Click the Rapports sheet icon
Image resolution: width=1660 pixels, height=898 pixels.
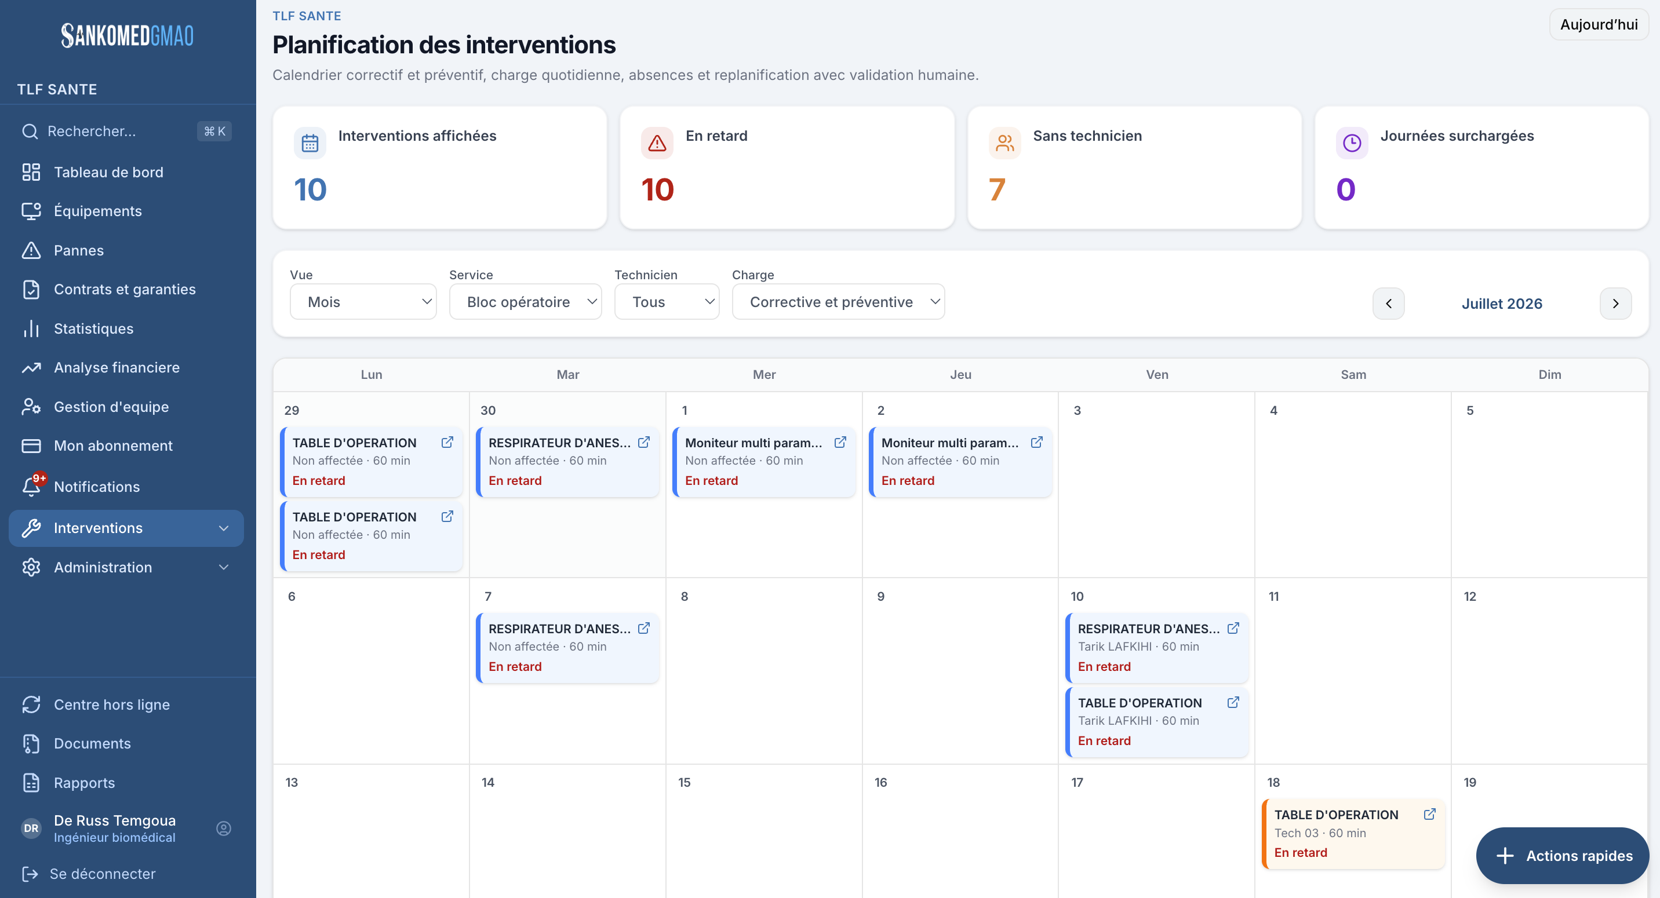tap(31, 783)
